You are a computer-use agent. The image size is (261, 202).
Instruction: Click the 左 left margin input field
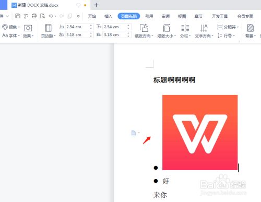click(x=78, y=34)
